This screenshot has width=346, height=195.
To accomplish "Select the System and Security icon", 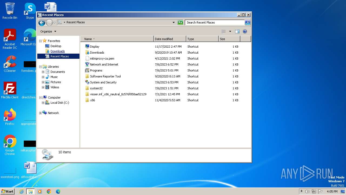I will click(87, 82).
